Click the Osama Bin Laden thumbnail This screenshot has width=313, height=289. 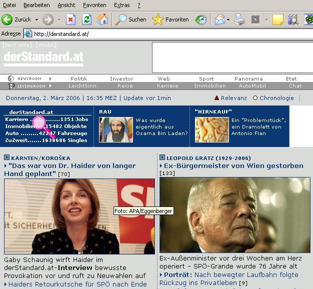pyautogui.click(x=116, y=129)
